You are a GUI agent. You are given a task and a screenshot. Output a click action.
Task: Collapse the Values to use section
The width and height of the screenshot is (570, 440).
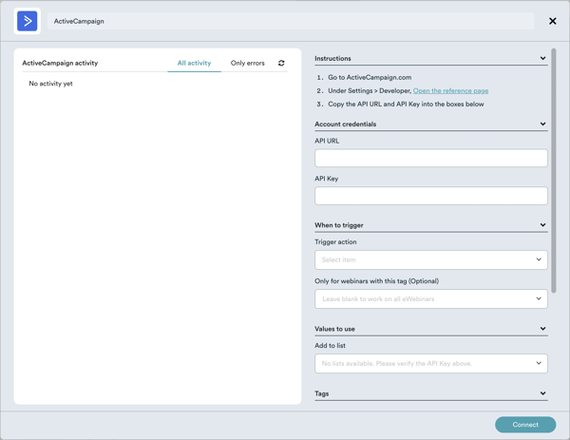[542, 330]
